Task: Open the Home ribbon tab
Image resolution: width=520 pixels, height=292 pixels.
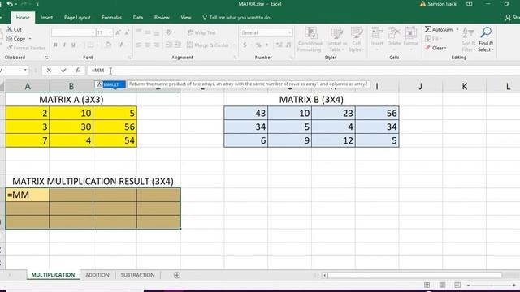Action: (x=23, y=18)
